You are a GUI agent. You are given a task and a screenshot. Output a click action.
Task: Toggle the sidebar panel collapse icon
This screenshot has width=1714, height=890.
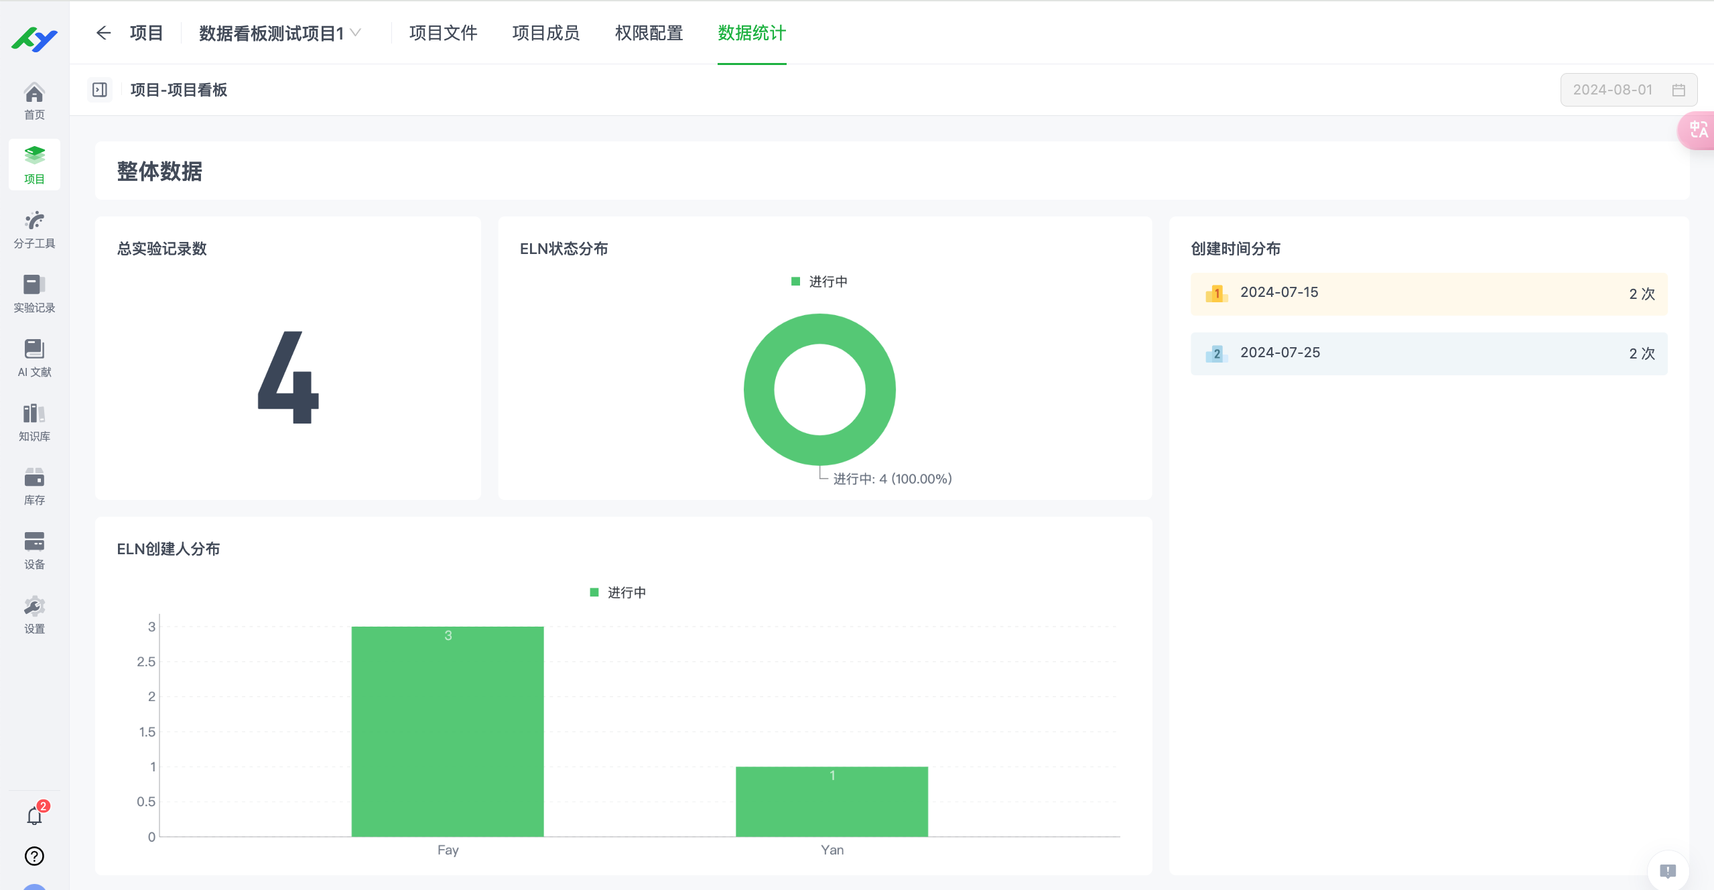(x=100, y=90)
